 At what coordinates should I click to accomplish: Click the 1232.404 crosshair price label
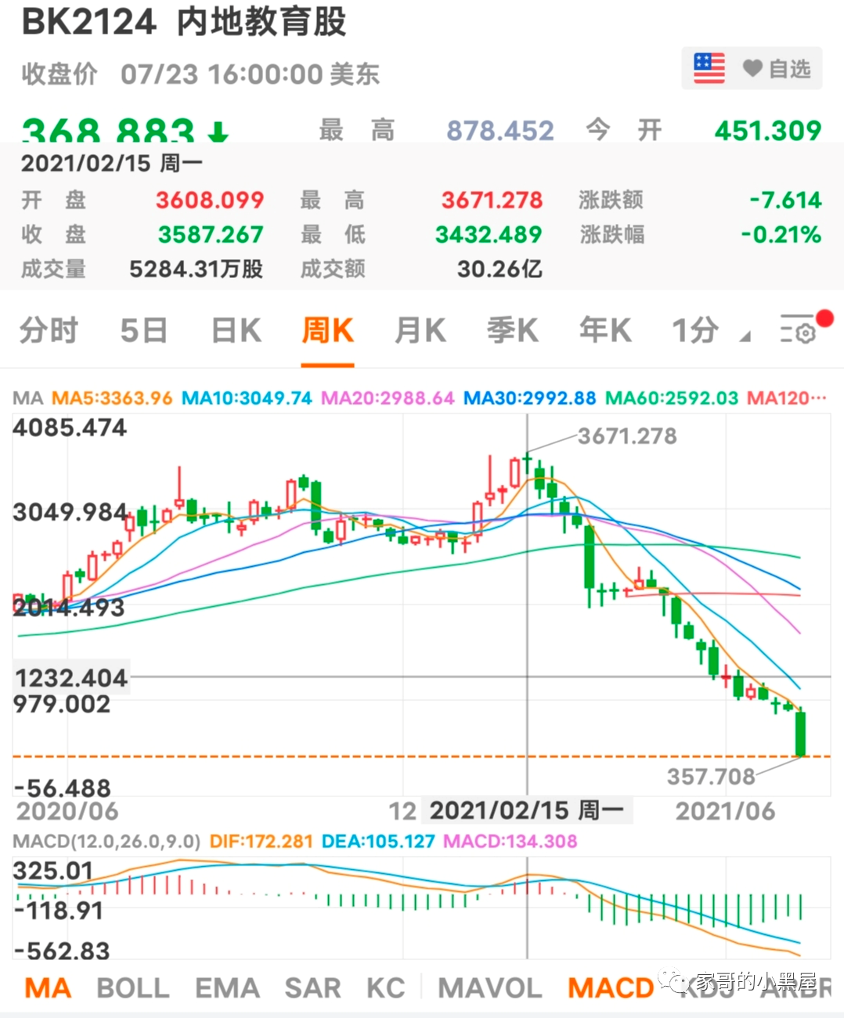pyautogui.click(x=71, y=677)
